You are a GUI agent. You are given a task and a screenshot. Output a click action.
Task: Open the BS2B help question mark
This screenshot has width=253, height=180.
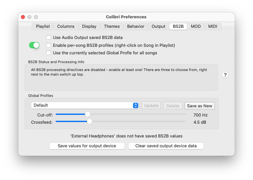(x=225, y=75)
